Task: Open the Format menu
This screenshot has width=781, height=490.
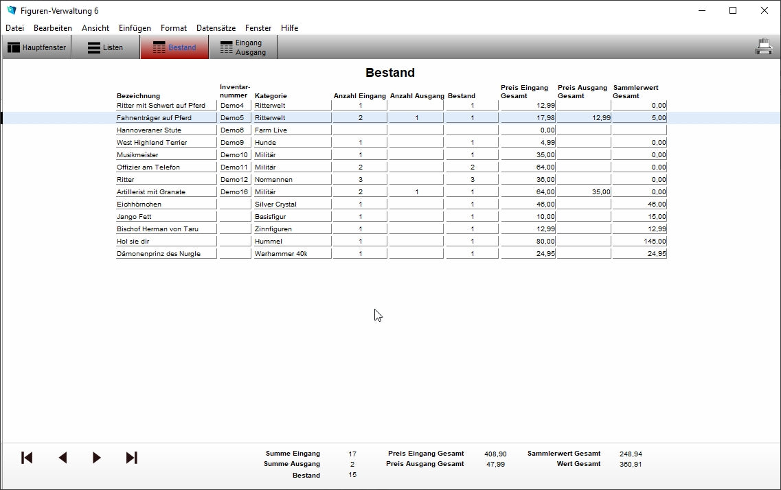Action: 174,28
